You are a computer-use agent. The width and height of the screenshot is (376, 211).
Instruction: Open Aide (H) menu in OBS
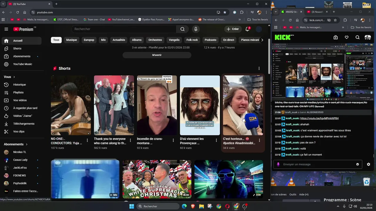(x=304, y=194)
